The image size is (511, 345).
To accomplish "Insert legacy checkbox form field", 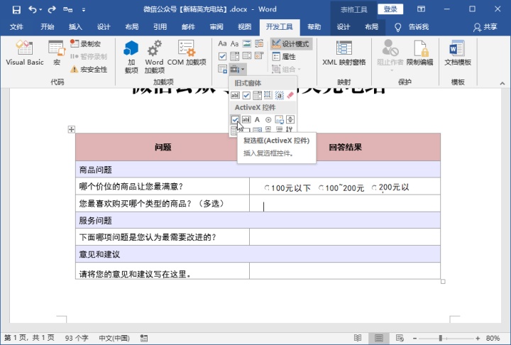I will pyautogui.click(x=246, y=95).
